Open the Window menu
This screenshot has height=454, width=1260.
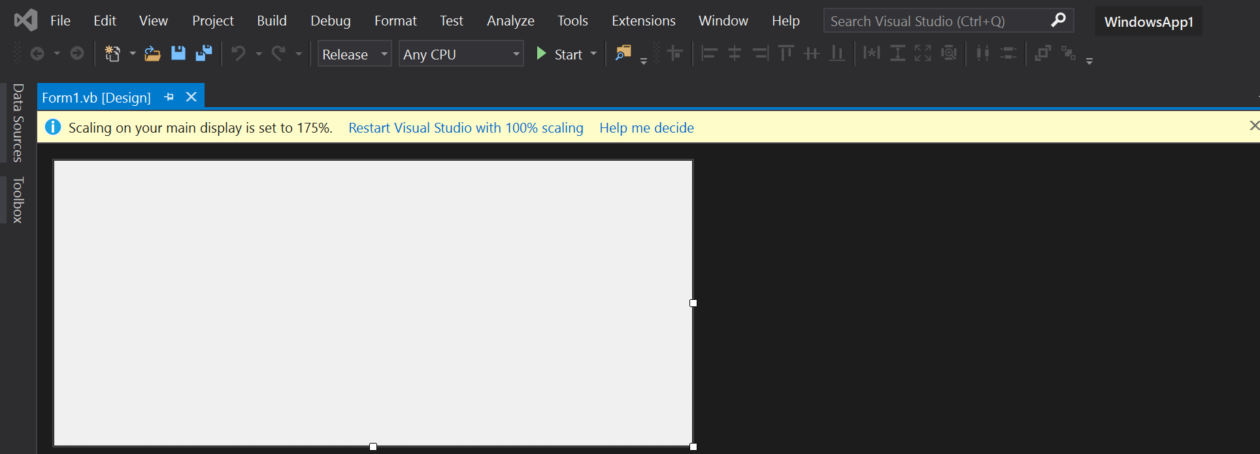tap(723, 21)
